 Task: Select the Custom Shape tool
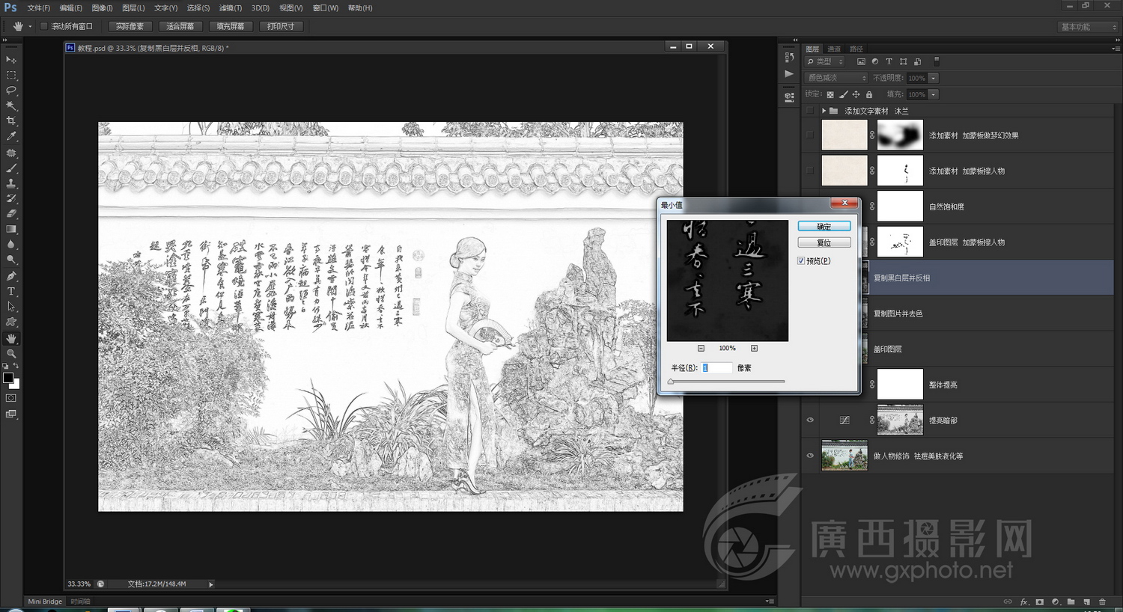[x=11, y=322]
